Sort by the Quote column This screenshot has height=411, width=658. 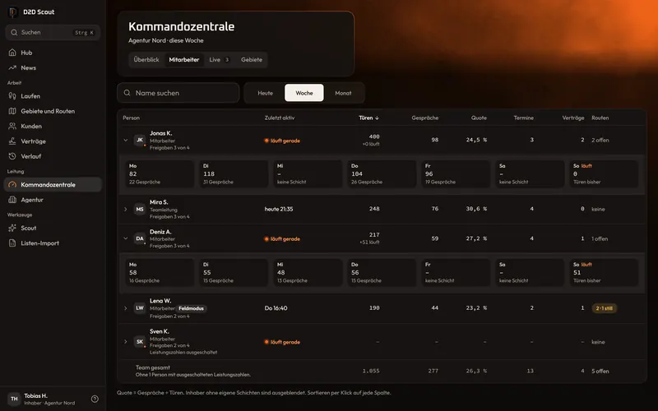479,118
